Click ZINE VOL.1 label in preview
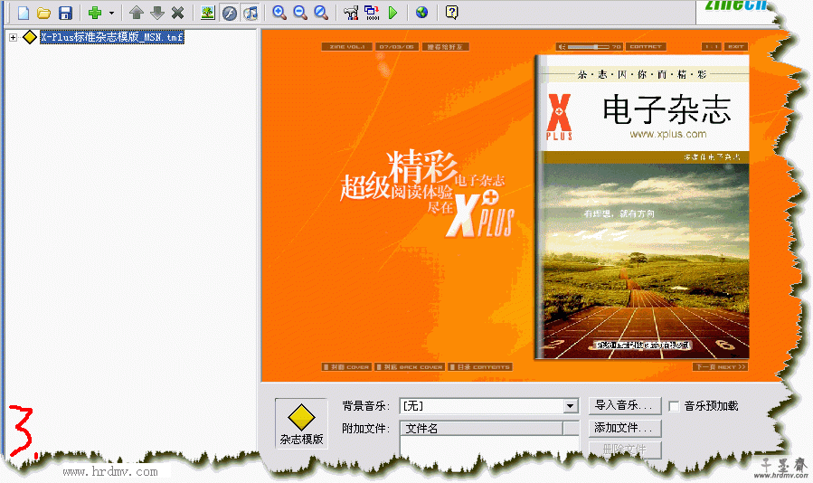 click(347, 47)
